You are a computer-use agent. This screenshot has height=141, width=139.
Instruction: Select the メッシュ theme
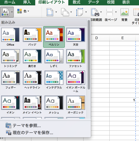pyautogui.click(x=54, y=105)
